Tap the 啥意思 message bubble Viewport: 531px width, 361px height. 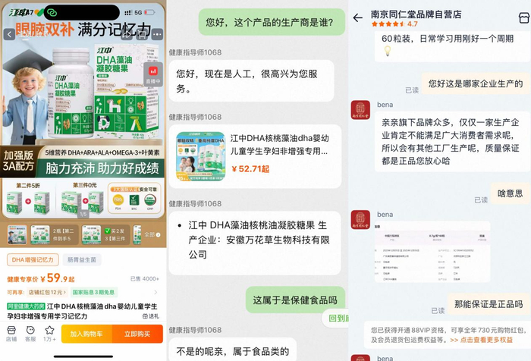click(x=510, y=193)
